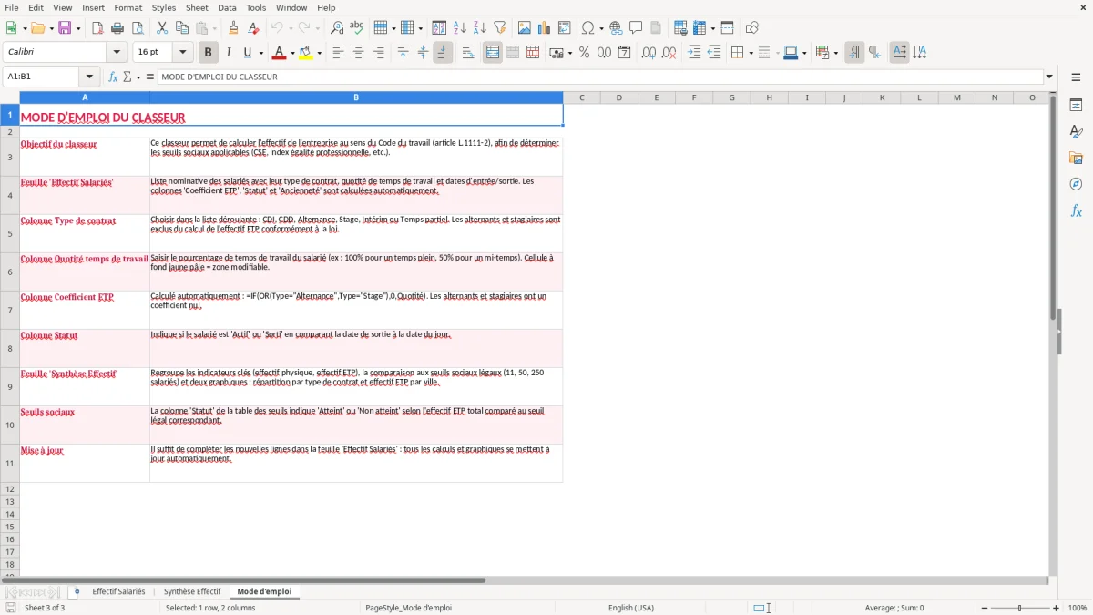Run the spelling check (abc icon)
The width and height of the screenshot is (1093, 615).
pyautogui.click(x=356, y=28)
